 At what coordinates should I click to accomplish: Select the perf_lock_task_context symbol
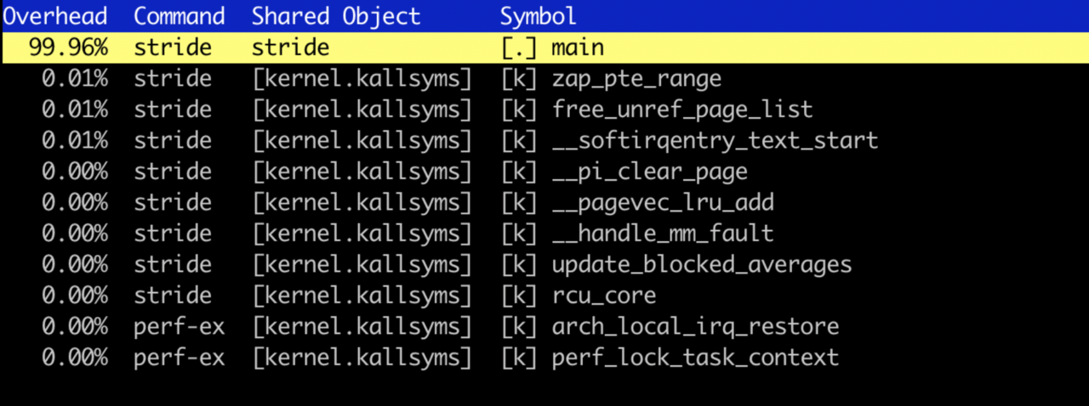coord(695,357)
